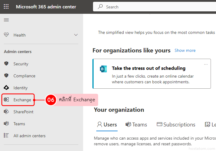Open the Exchange admin center
Viewport: 216px width, 151px height.
pos(22,100)
